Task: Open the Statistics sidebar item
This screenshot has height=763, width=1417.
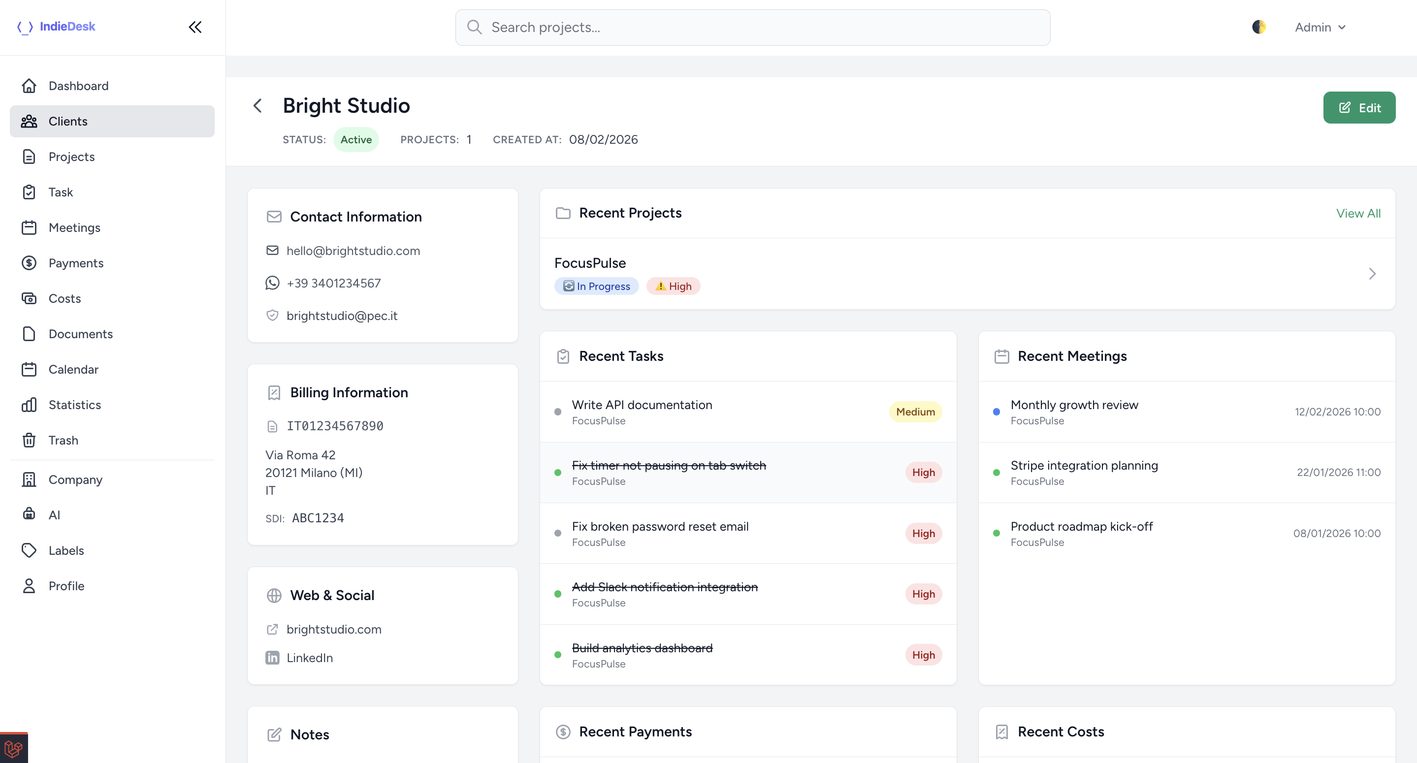Action: coord(74,404)
